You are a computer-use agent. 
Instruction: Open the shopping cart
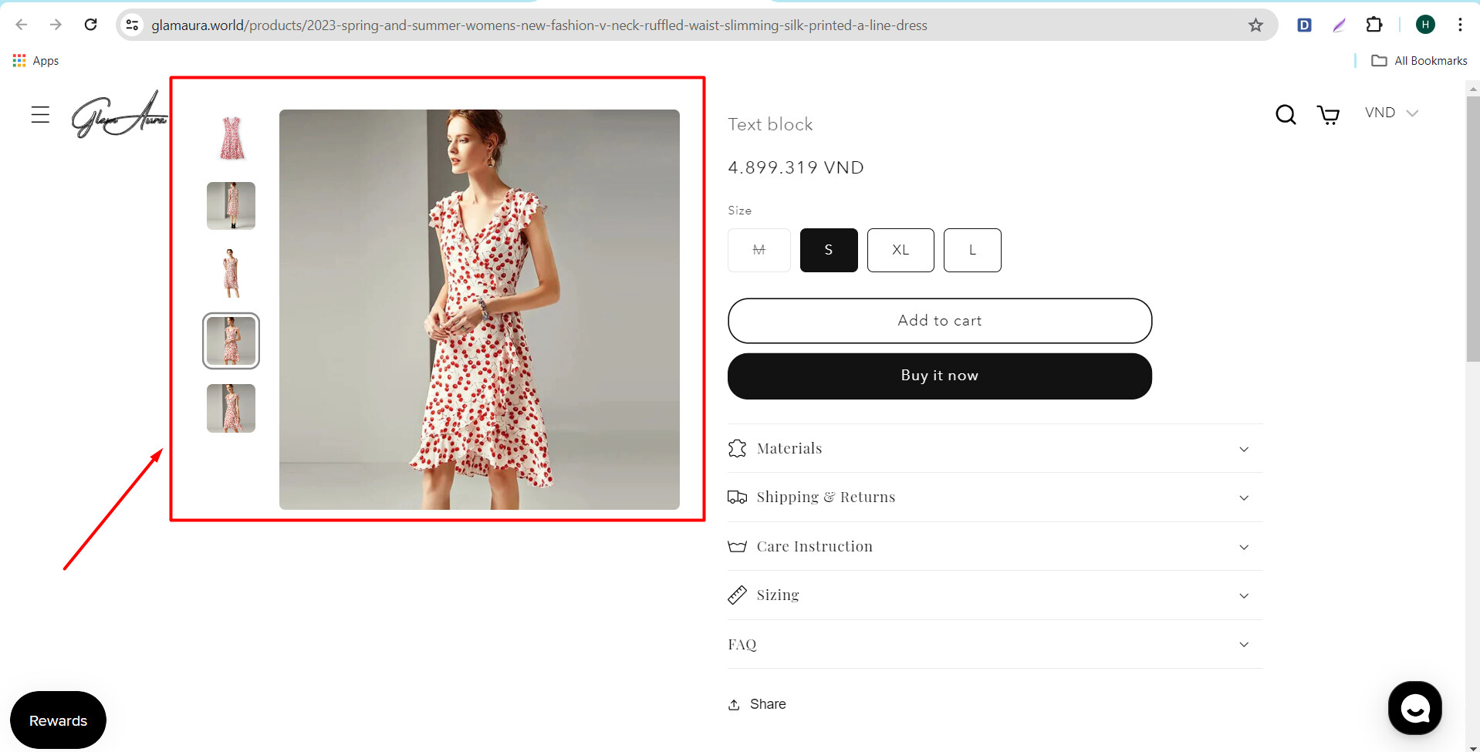click(1328, 115)
